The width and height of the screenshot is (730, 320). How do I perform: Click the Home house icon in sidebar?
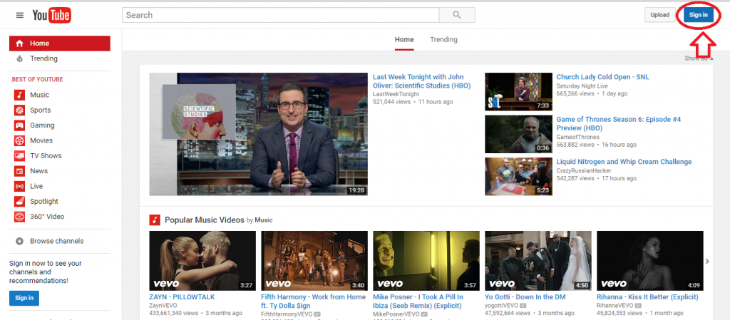click(19, 43)
